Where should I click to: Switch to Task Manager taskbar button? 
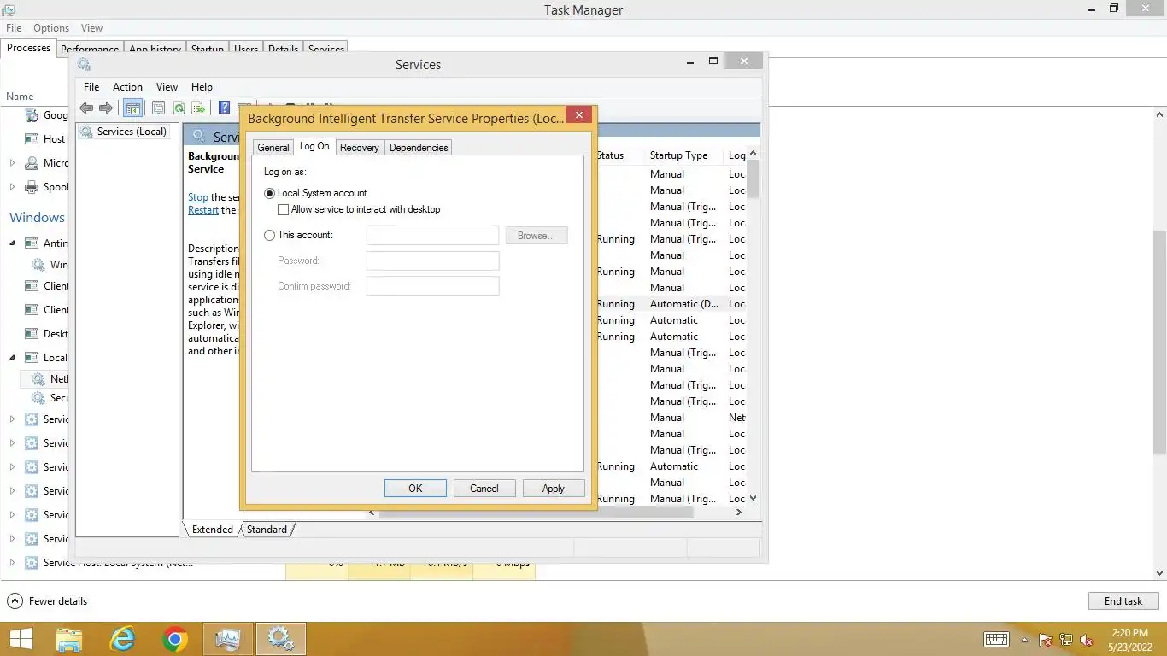228,639
